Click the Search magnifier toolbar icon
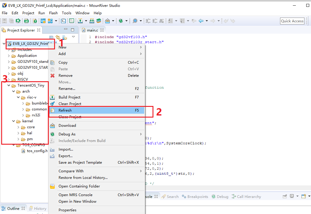Screen dimensions: 311x214 click(x=135, y=21)
